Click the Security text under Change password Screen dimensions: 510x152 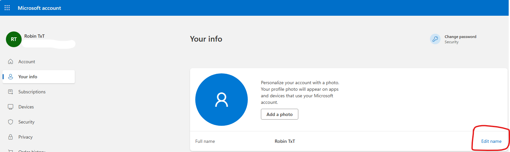[x=452, y=42]
